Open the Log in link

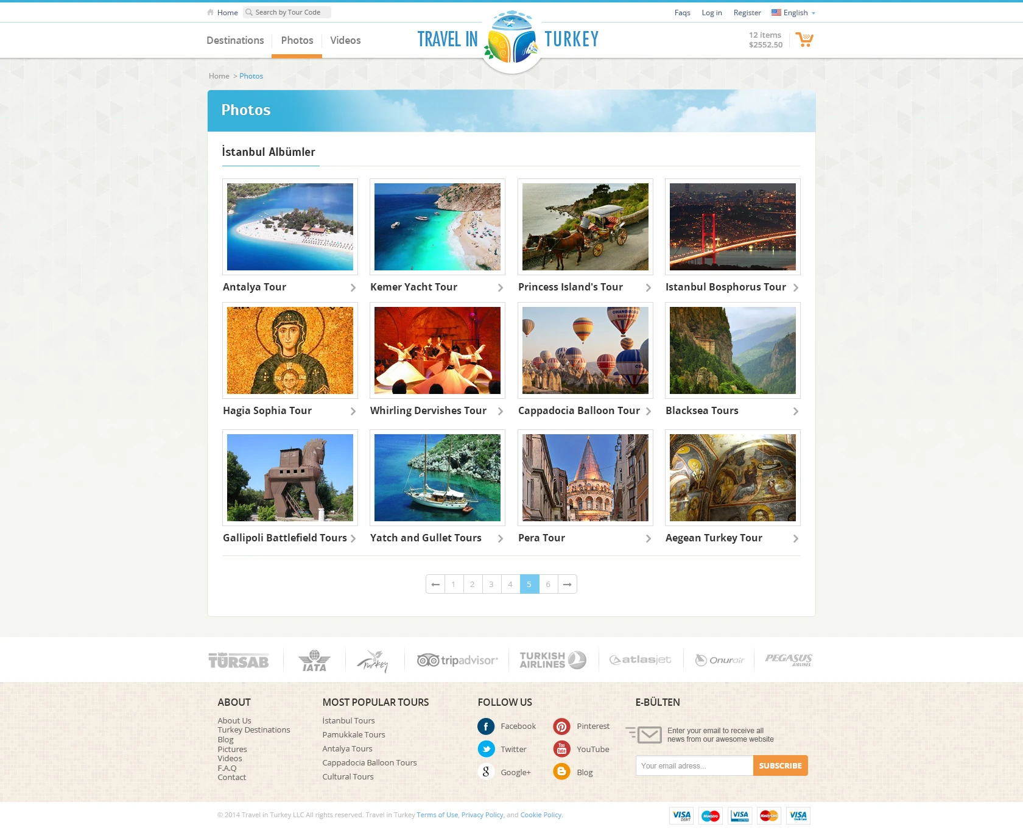click(x=712, y=12)
